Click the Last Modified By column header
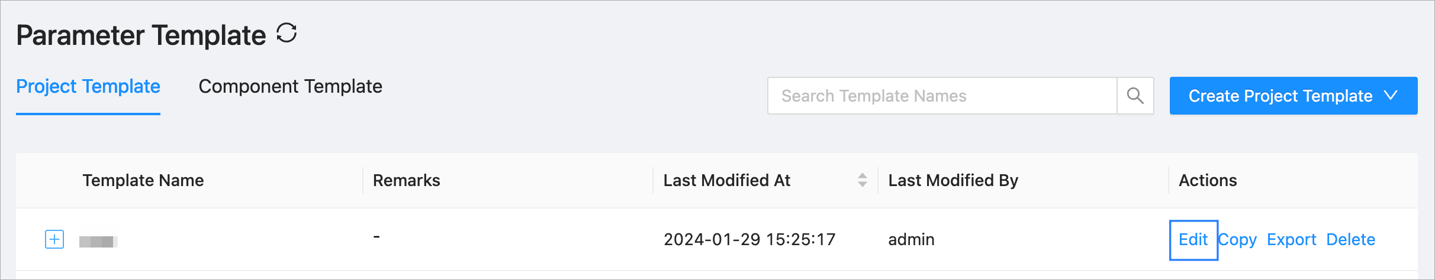Image resolution: width=1435 pixels, height=280 pixels. pyautogui.click(x=953, y=180)
